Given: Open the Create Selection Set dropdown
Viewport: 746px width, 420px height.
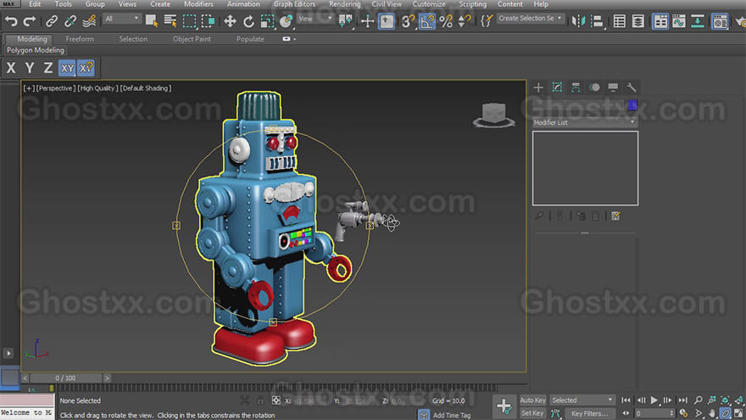Looking at the screenshot, I should pyautogui.click(x=530, y=18).
